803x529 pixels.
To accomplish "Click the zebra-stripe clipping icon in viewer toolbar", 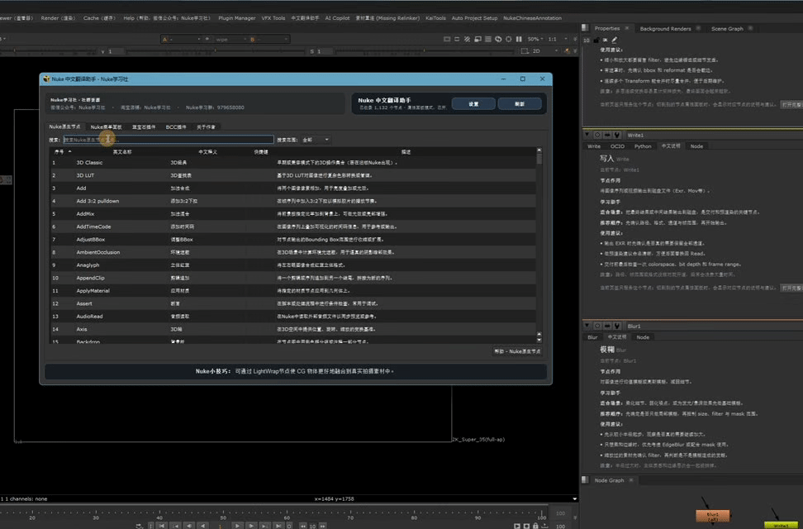I will [467, 40].
